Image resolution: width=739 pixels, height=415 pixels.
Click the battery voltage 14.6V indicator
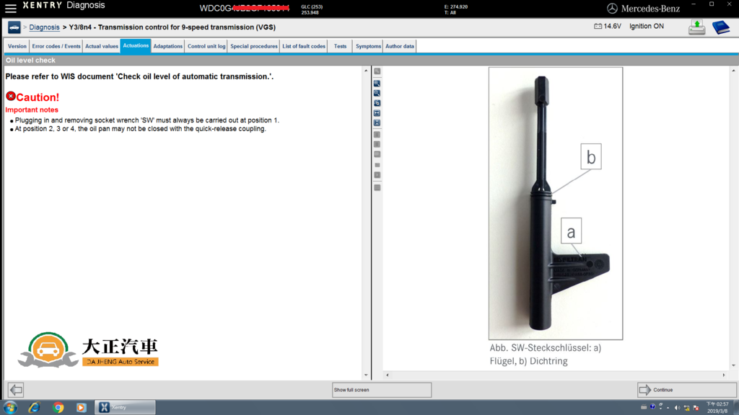607,27
